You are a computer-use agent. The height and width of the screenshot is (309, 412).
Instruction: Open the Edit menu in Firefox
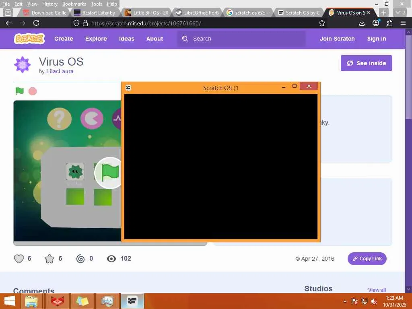pos(18,4)
